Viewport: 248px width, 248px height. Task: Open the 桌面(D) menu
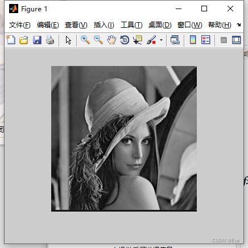click(x=160, y=25)
